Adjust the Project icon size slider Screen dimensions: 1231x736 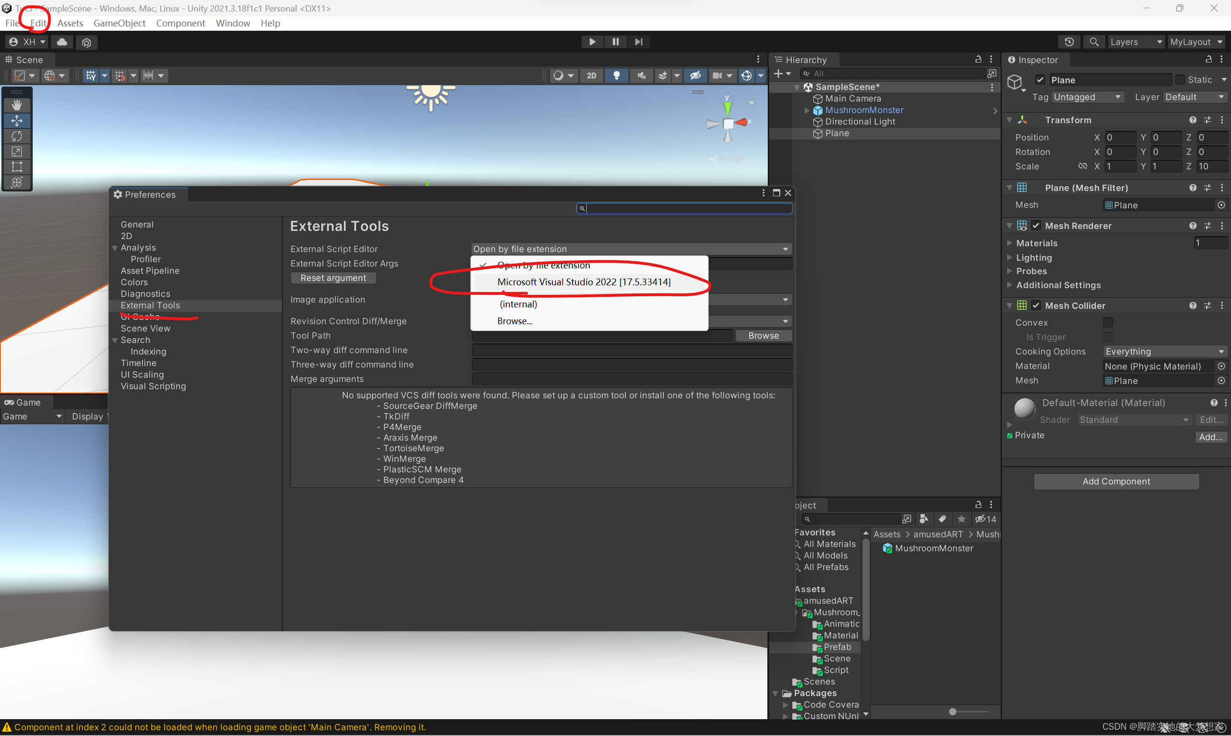coord(952,711)
